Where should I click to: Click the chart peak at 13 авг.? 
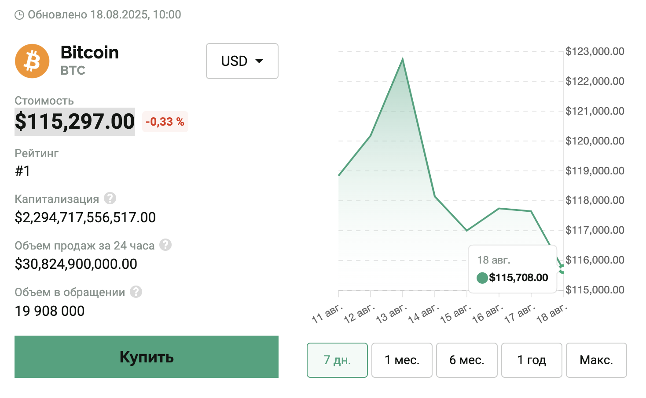click(403, 59)
